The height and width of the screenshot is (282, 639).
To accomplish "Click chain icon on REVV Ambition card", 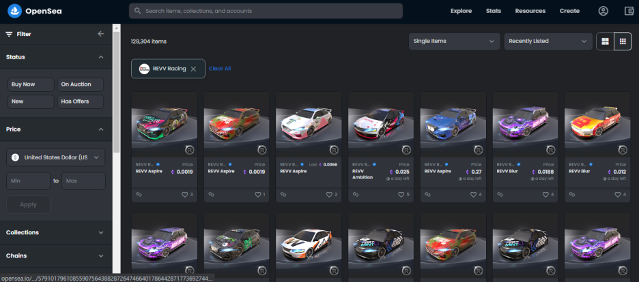I will (x=356, y=195).
